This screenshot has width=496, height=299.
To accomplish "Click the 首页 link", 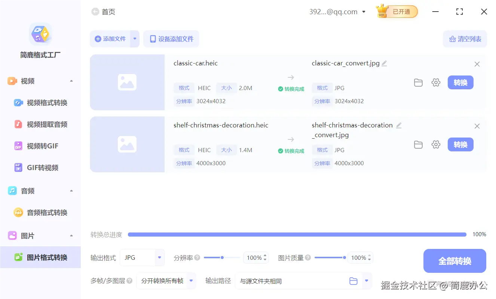I will (x=108, y=12).
